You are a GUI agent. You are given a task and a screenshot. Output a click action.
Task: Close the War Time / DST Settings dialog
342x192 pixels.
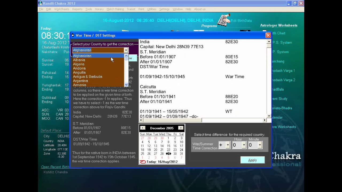pyautogui.click(x=268, y=35)
